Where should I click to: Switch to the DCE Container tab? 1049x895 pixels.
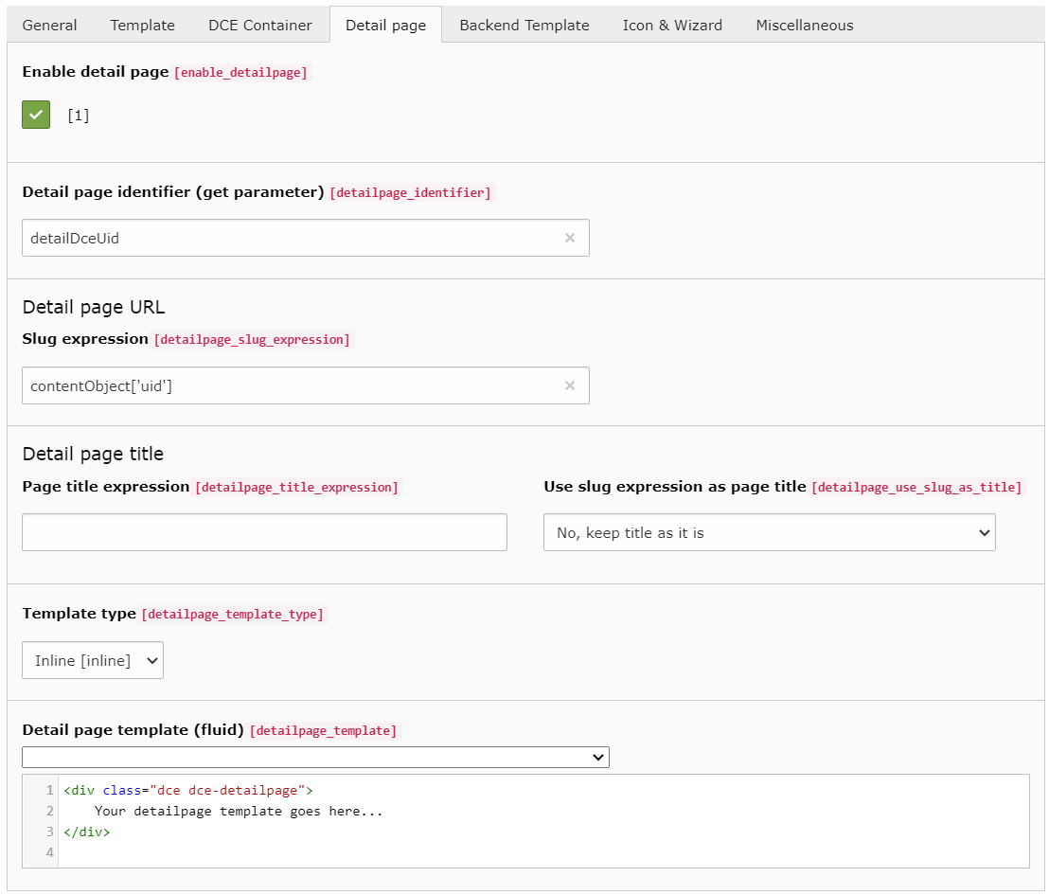pos(259,25)
